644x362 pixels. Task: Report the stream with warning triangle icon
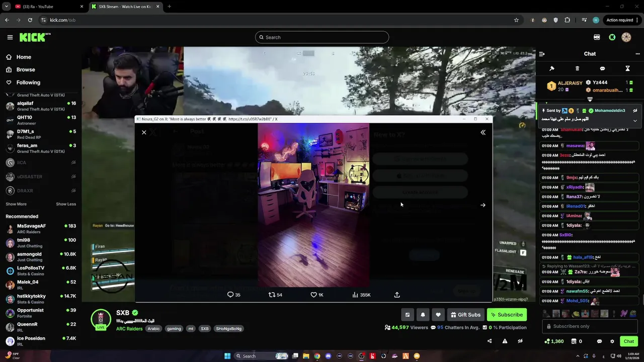pos(505,341)
